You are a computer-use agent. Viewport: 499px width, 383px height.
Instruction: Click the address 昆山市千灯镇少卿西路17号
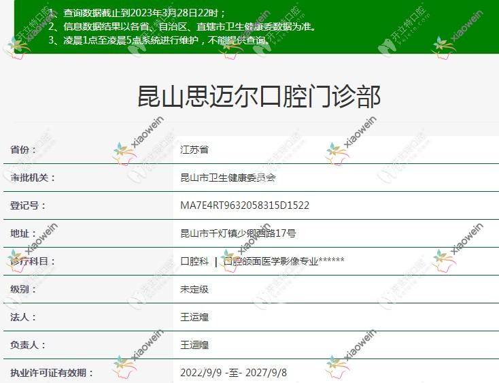tap(238, 233)
